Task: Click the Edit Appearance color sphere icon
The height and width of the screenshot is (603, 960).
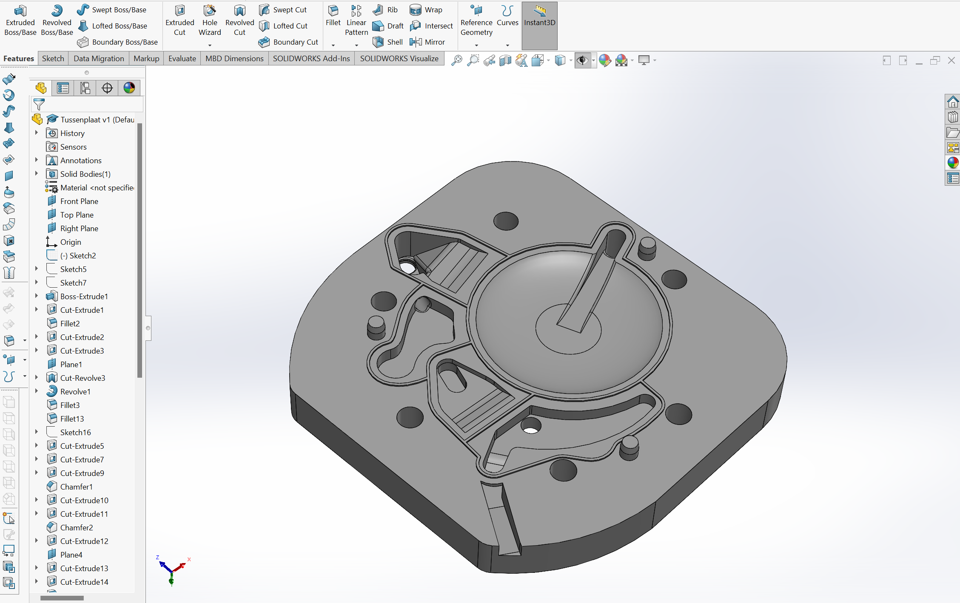Action: [x=604, y=60]
